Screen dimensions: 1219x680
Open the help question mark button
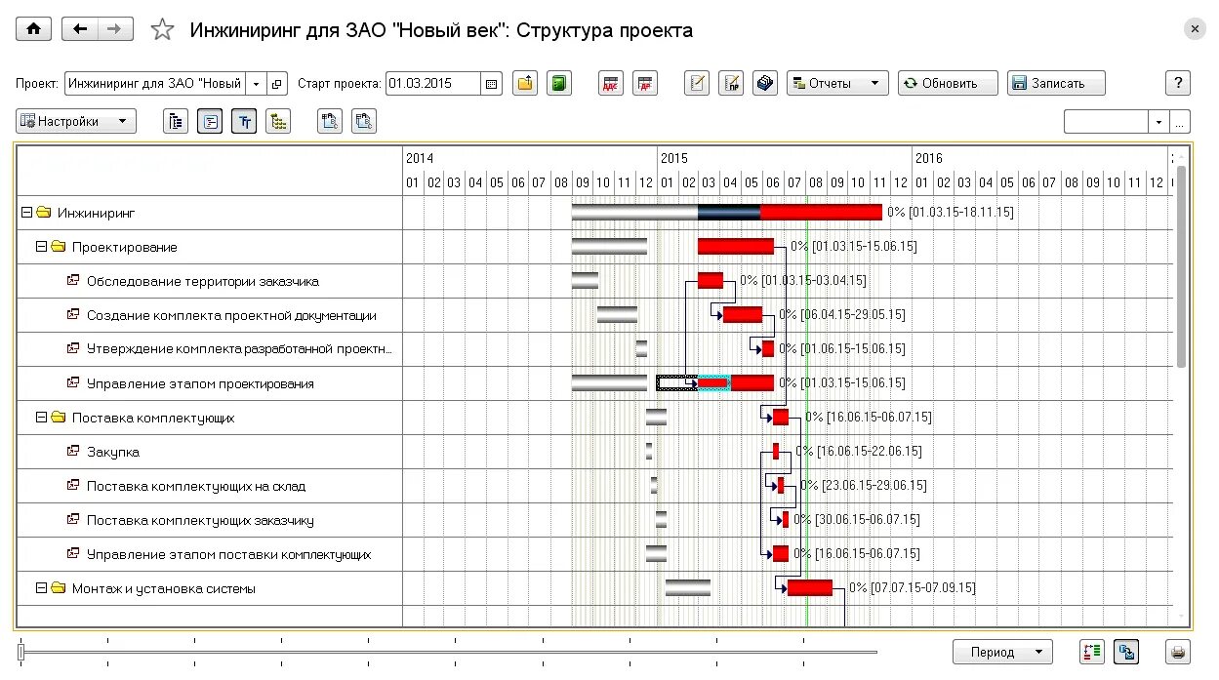1178,84
